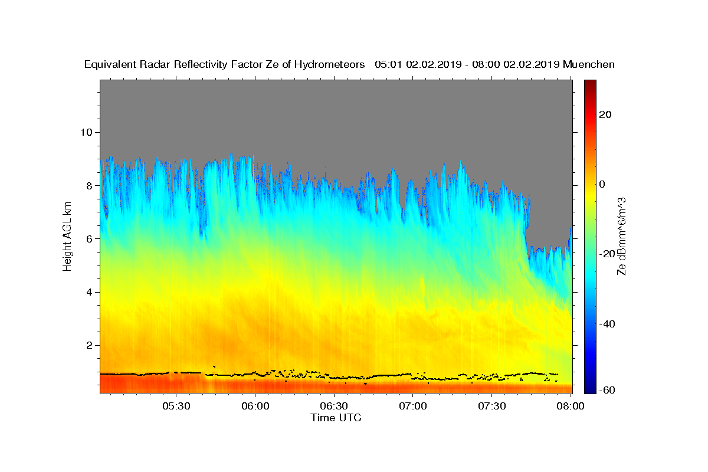
Task: Click the colorbar label -40
Action: 608,324
